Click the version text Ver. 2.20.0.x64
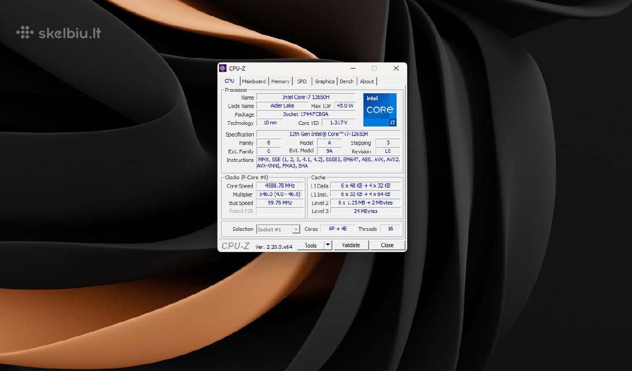 274,247
